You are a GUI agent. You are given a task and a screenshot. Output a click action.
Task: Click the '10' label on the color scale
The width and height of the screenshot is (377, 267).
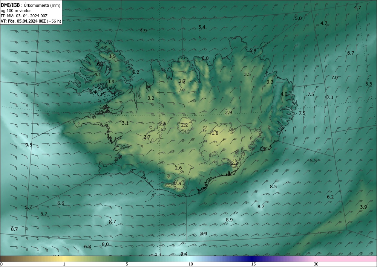[190, 264]
